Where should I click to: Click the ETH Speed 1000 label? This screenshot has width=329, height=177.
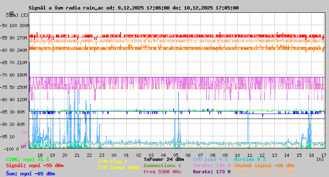[118, 168]
